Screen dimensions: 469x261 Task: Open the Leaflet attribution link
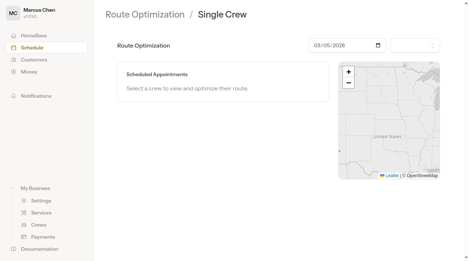(392, 176)
